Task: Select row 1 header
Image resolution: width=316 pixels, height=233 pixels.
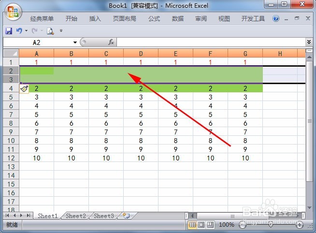Action: click(11, 62)
